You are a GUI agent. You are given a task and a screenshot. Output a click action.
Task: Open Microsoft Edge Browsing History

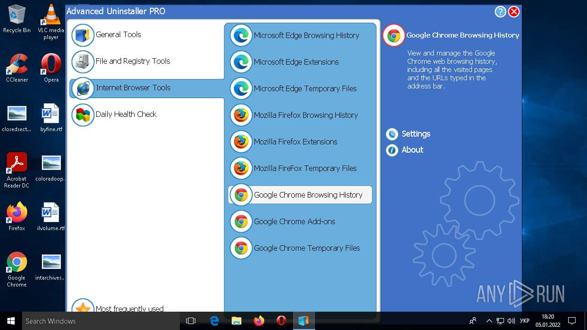point(306,35)
